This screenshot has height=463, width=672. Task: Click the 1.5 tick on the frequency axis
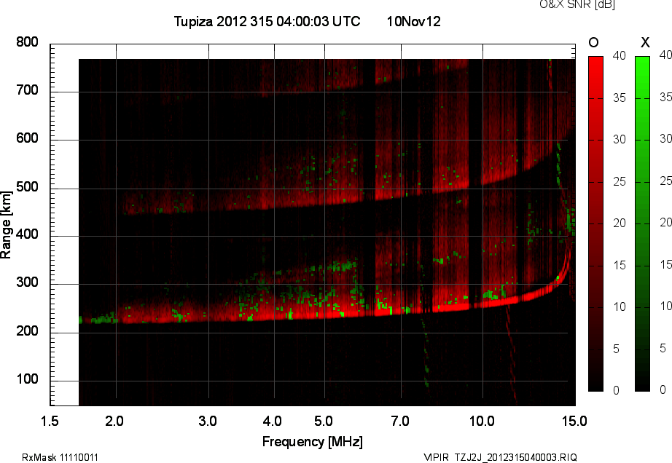pyautogui.click(x=50, y=421)
